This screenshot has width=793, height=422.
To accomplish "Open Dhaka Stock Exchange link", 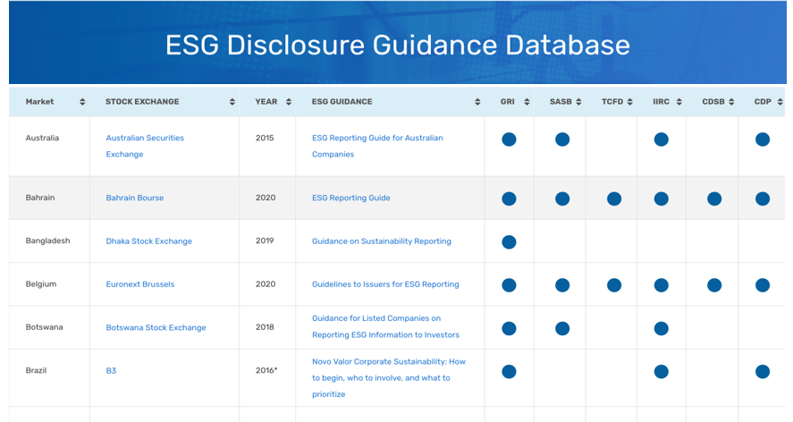I will pyautogui.click(x=148, y=241).
